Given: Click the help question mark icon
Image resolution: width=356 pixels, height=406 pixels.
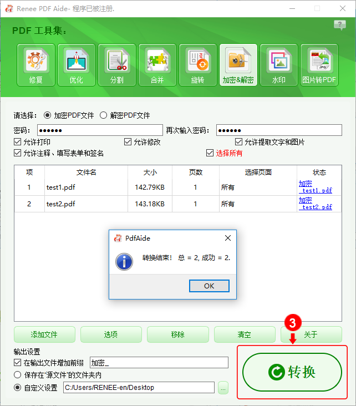Looking at the screenshot, I should pyautogui.click(x=340, y=25).
